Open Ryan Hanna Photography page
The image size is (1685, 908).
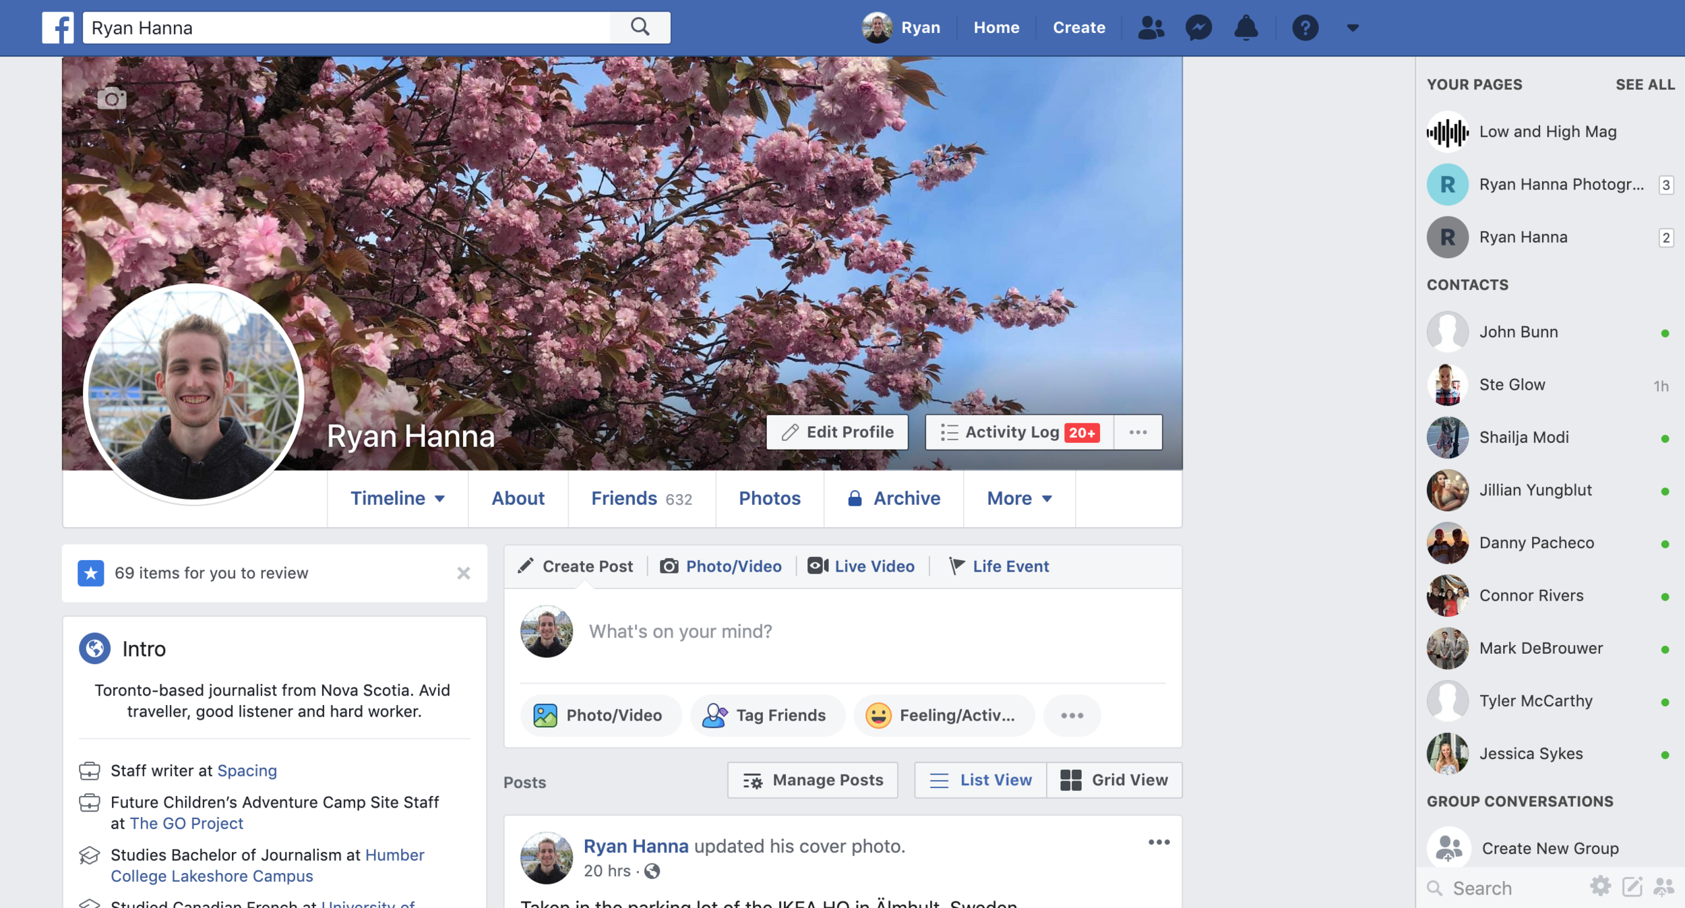pyautogui.click(x=1550, y=185)
